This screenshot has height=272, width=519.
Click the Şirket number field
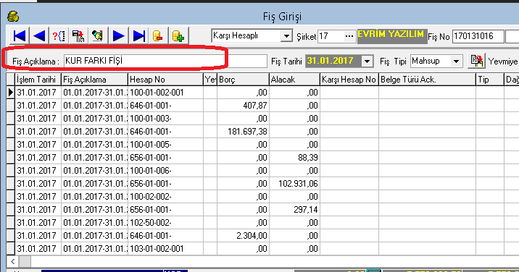tap(331, 36)
